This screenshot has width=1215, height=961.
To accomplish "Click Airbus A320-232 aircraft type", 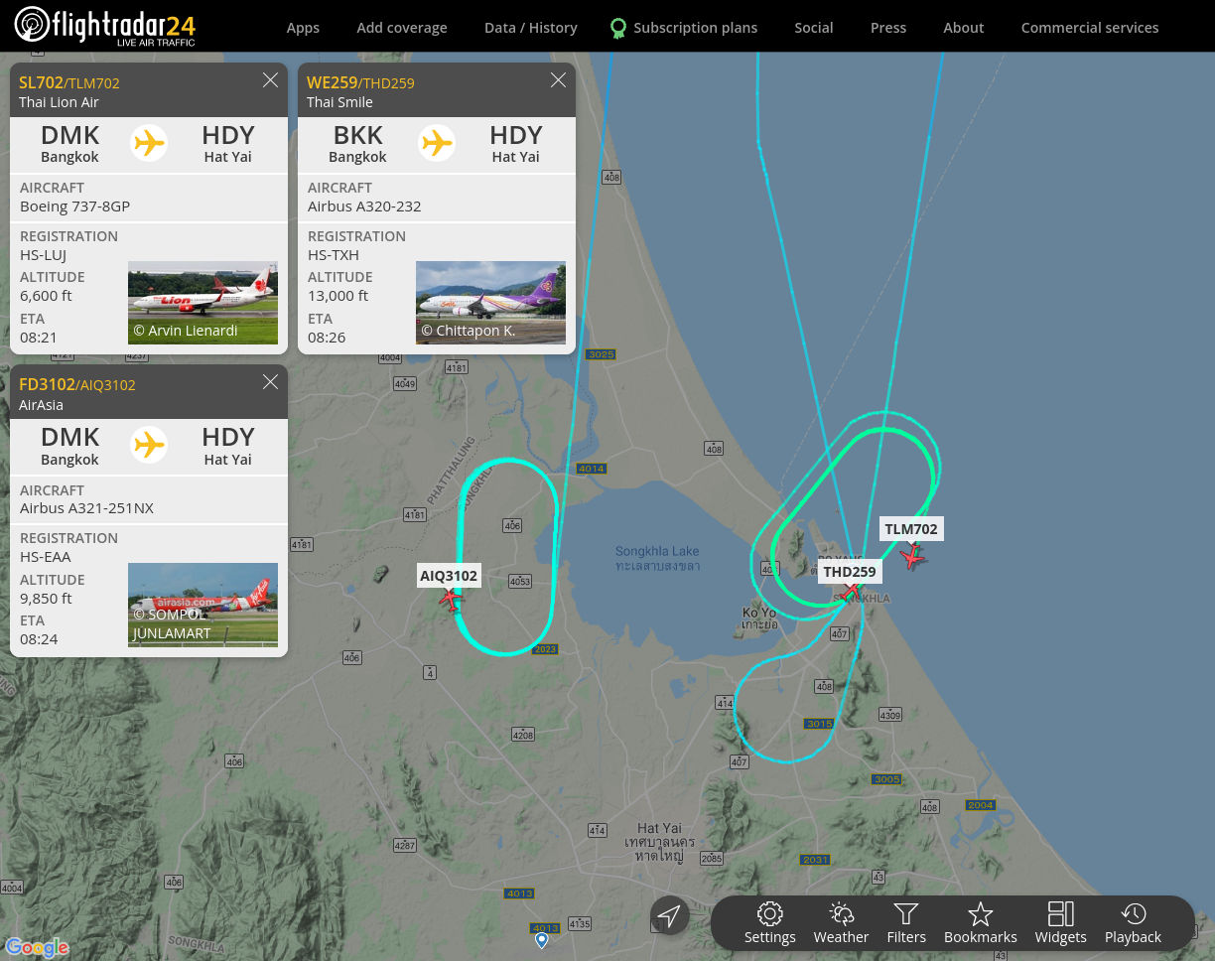I will click(364, 206).
